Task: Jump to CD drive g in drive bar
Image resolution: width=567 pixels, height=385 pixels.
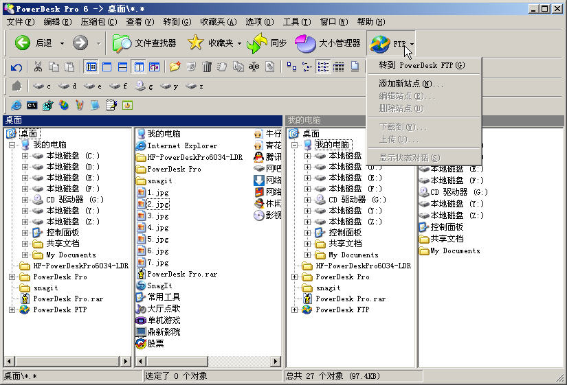Action: [x=144, y=86]
